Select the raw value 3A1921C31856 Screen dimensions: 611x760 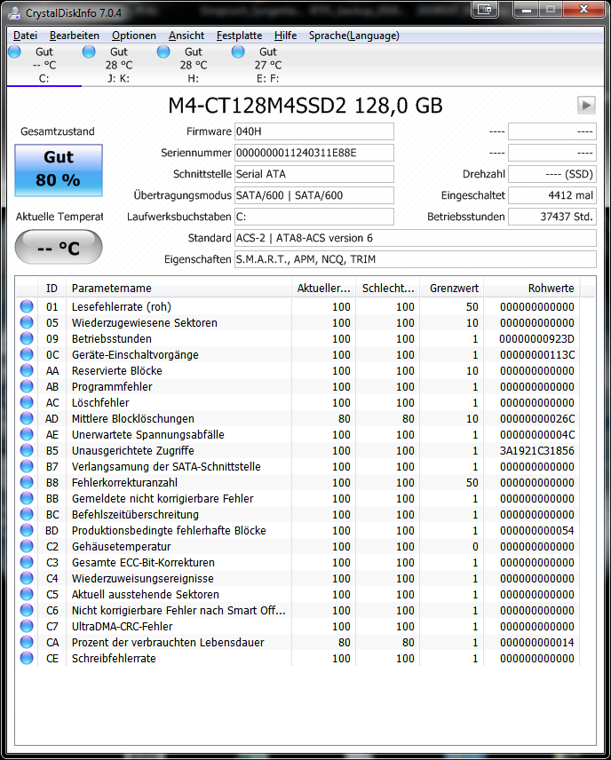click(536, 450)
